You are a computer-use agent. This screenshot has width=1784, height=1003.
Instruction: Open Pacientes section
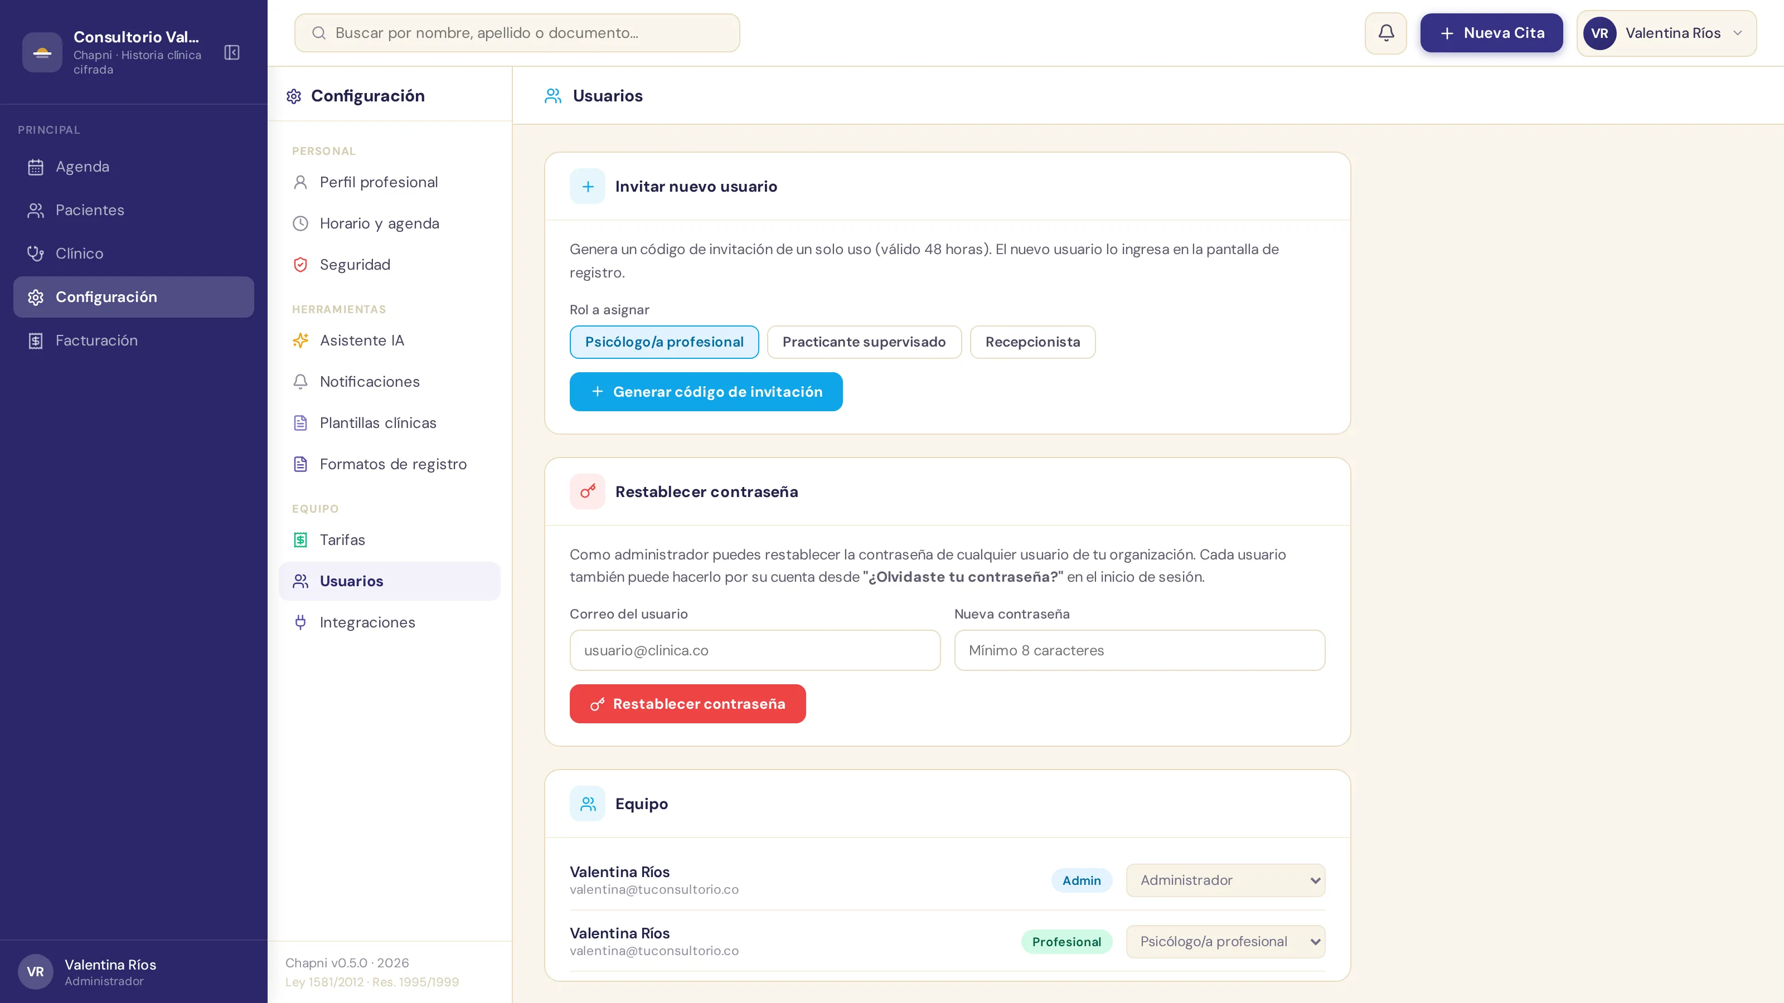[134, 211]
